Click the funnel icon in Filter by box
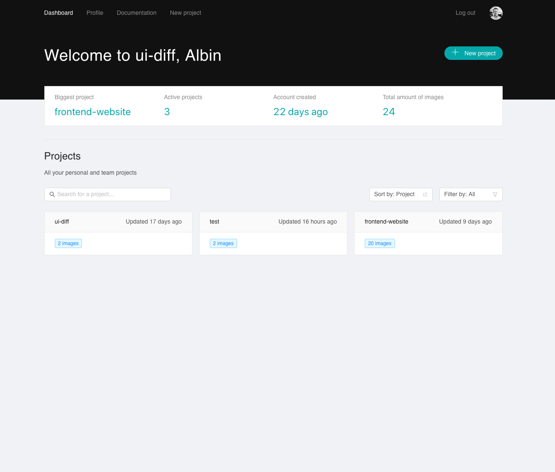Image resolution: width=555 pixels, height=472 pixels. [x=495, y=194]
